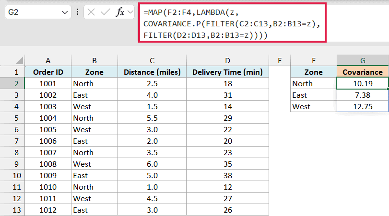The image size is (389, 216).
Task: Click distance cell 1.0
Action: tap(152, 187)
